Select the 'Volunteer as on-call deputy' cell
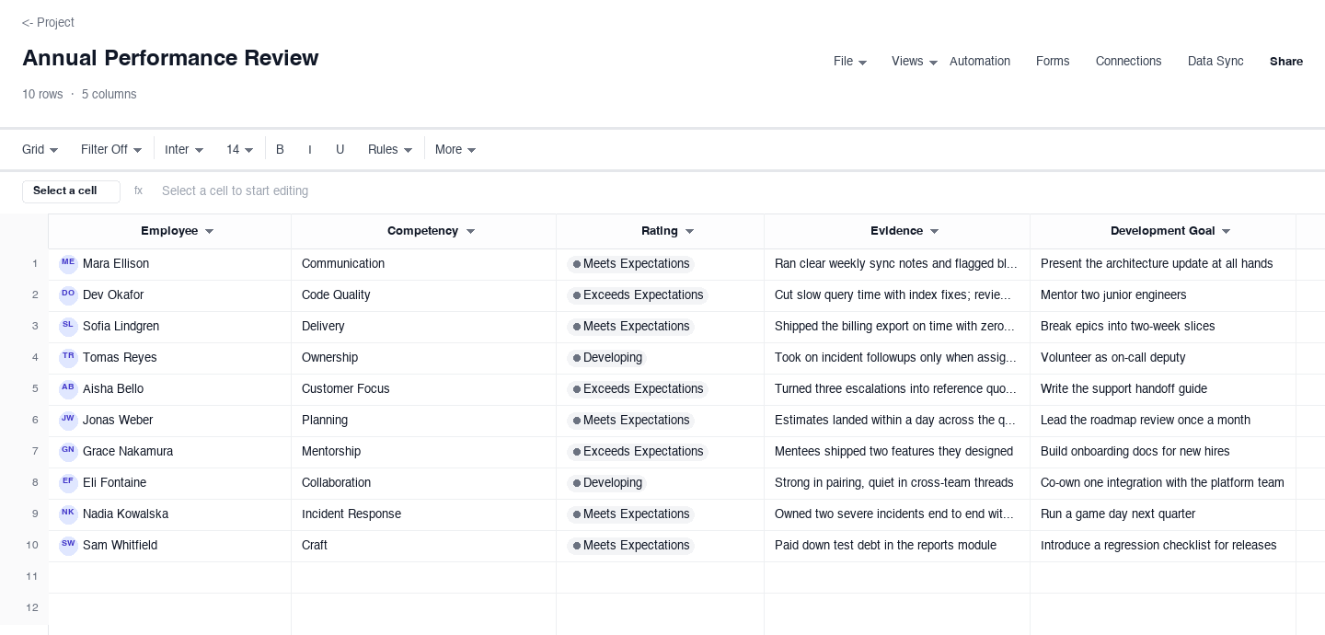The height and width of the screenshot is (635, 1325). (1163, 358)
